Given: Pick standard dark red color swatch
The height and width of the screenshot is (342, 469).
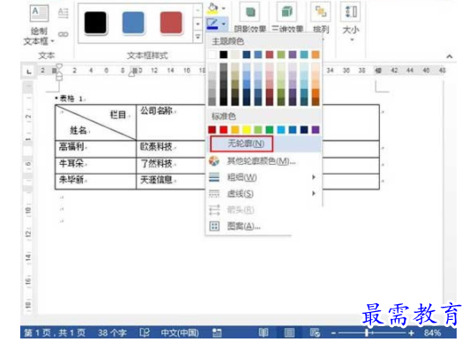Looking at the screenshot, I should tap(212, 130).
